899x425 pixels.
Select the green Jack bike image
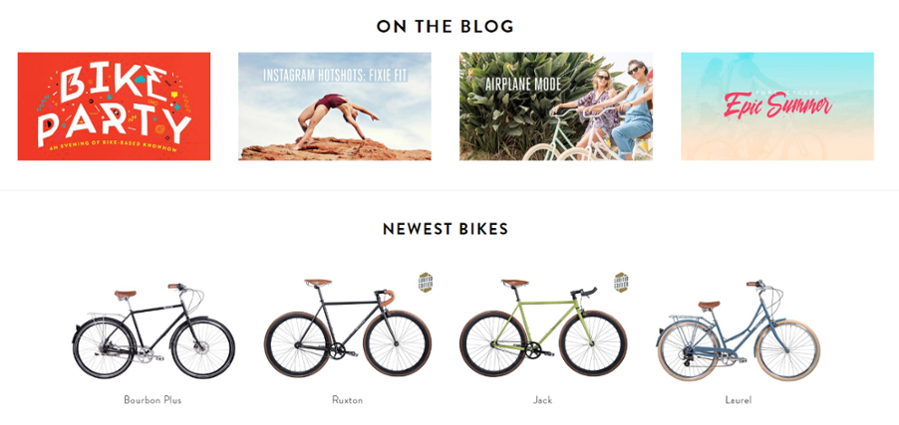(543, 327)
